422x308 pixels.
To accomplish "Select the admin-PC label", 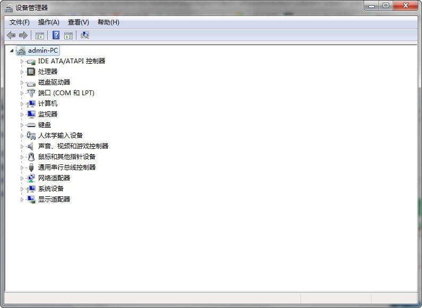I will click(43, 51).
